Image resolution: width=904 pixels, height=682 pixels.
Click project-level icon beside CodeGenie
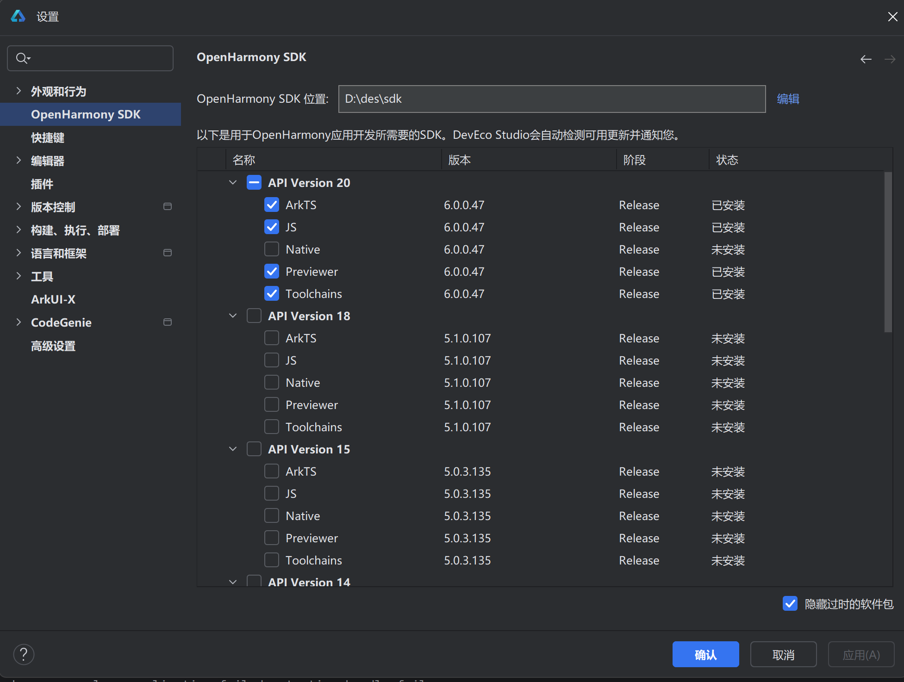(168, 322)
